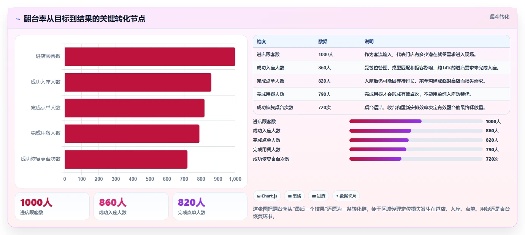Click the 成功入座人数 y-axis label in chart

pyautogui.click(x=46, y=82)
